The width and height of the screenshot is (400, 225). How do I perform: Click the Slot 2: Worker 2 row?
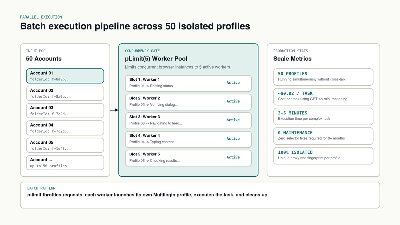[188, 102]
